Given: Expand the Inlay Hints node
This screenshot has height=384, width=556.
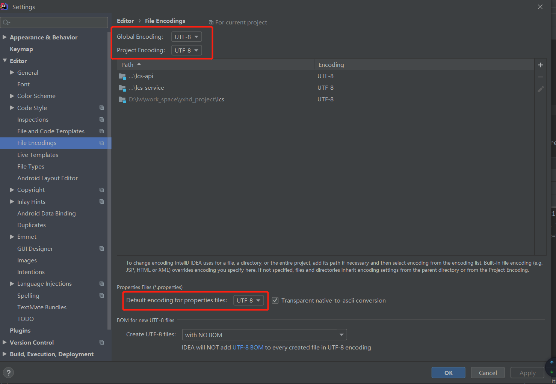Looking at the screenshot, I should pyautogui.click(x=12, y=202).
